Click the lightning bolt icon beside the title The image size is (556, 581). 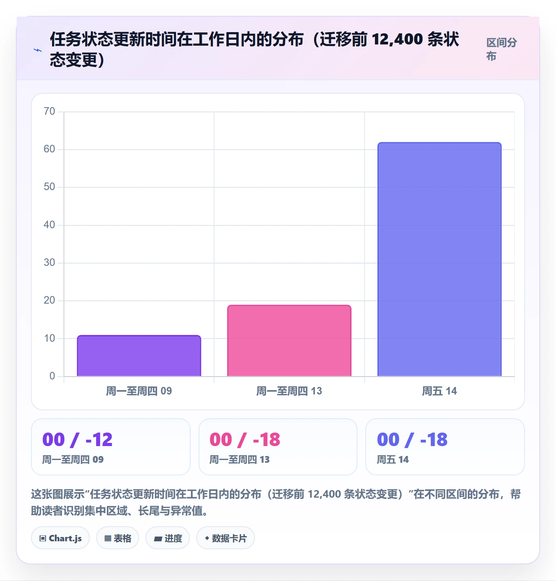pyautogui.click(x=38, y=50)
